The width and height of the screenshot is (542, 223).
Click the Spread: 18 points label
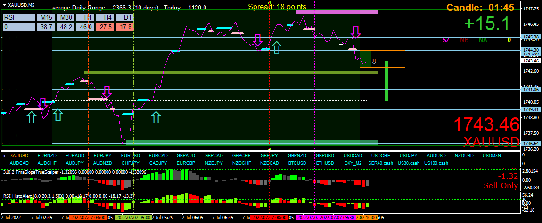coord(277,6)
